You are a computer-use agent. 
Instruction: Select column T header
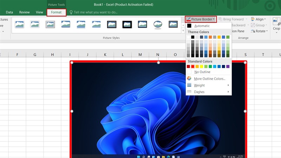coord(263,55)
